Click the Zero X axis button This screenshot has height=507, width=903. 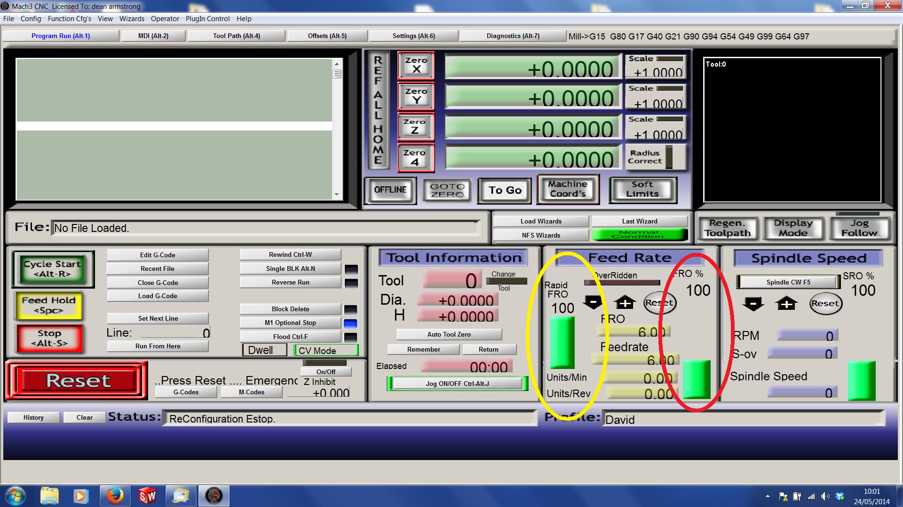point(416,65)
